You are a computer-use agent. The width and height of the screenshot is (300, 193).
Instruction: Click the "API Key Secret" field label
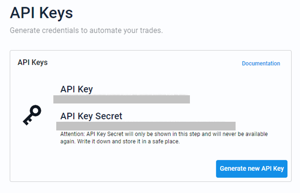point(91,116)
